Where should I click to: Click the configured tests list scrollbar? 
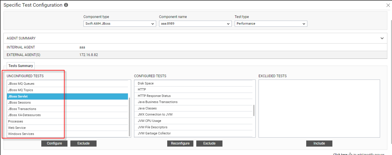tap(254, 110)
